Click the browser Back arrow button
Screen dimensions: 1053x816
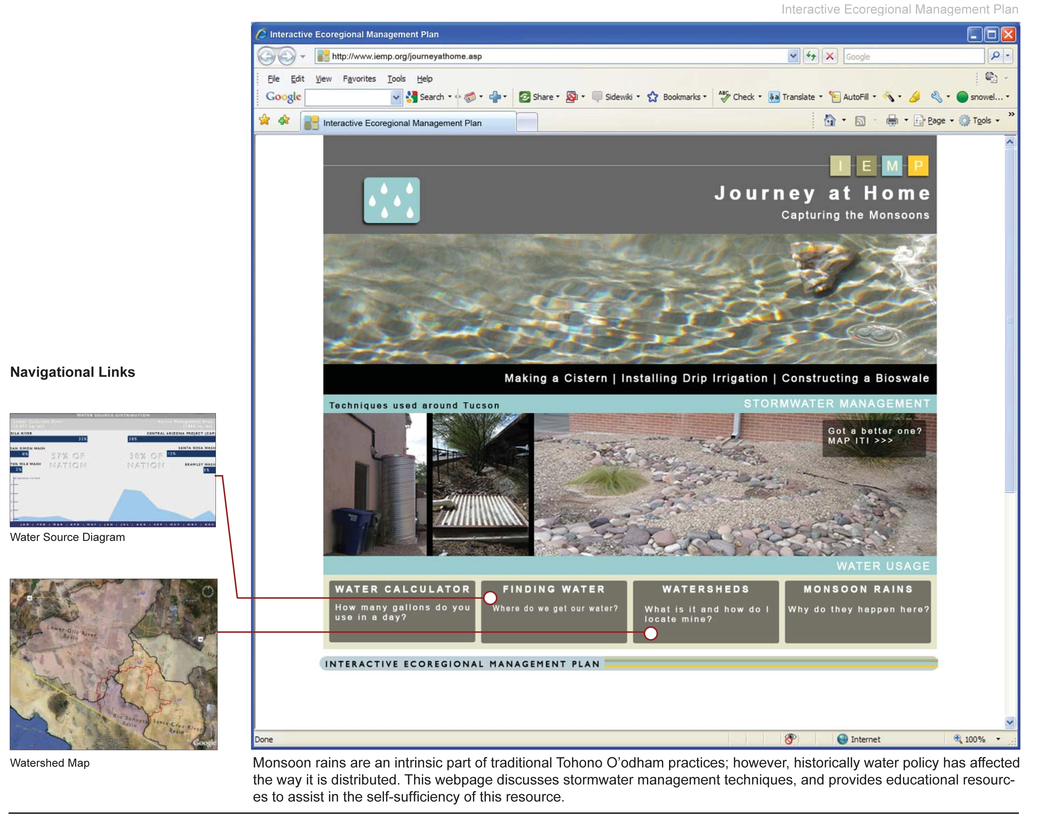(266, 56)
